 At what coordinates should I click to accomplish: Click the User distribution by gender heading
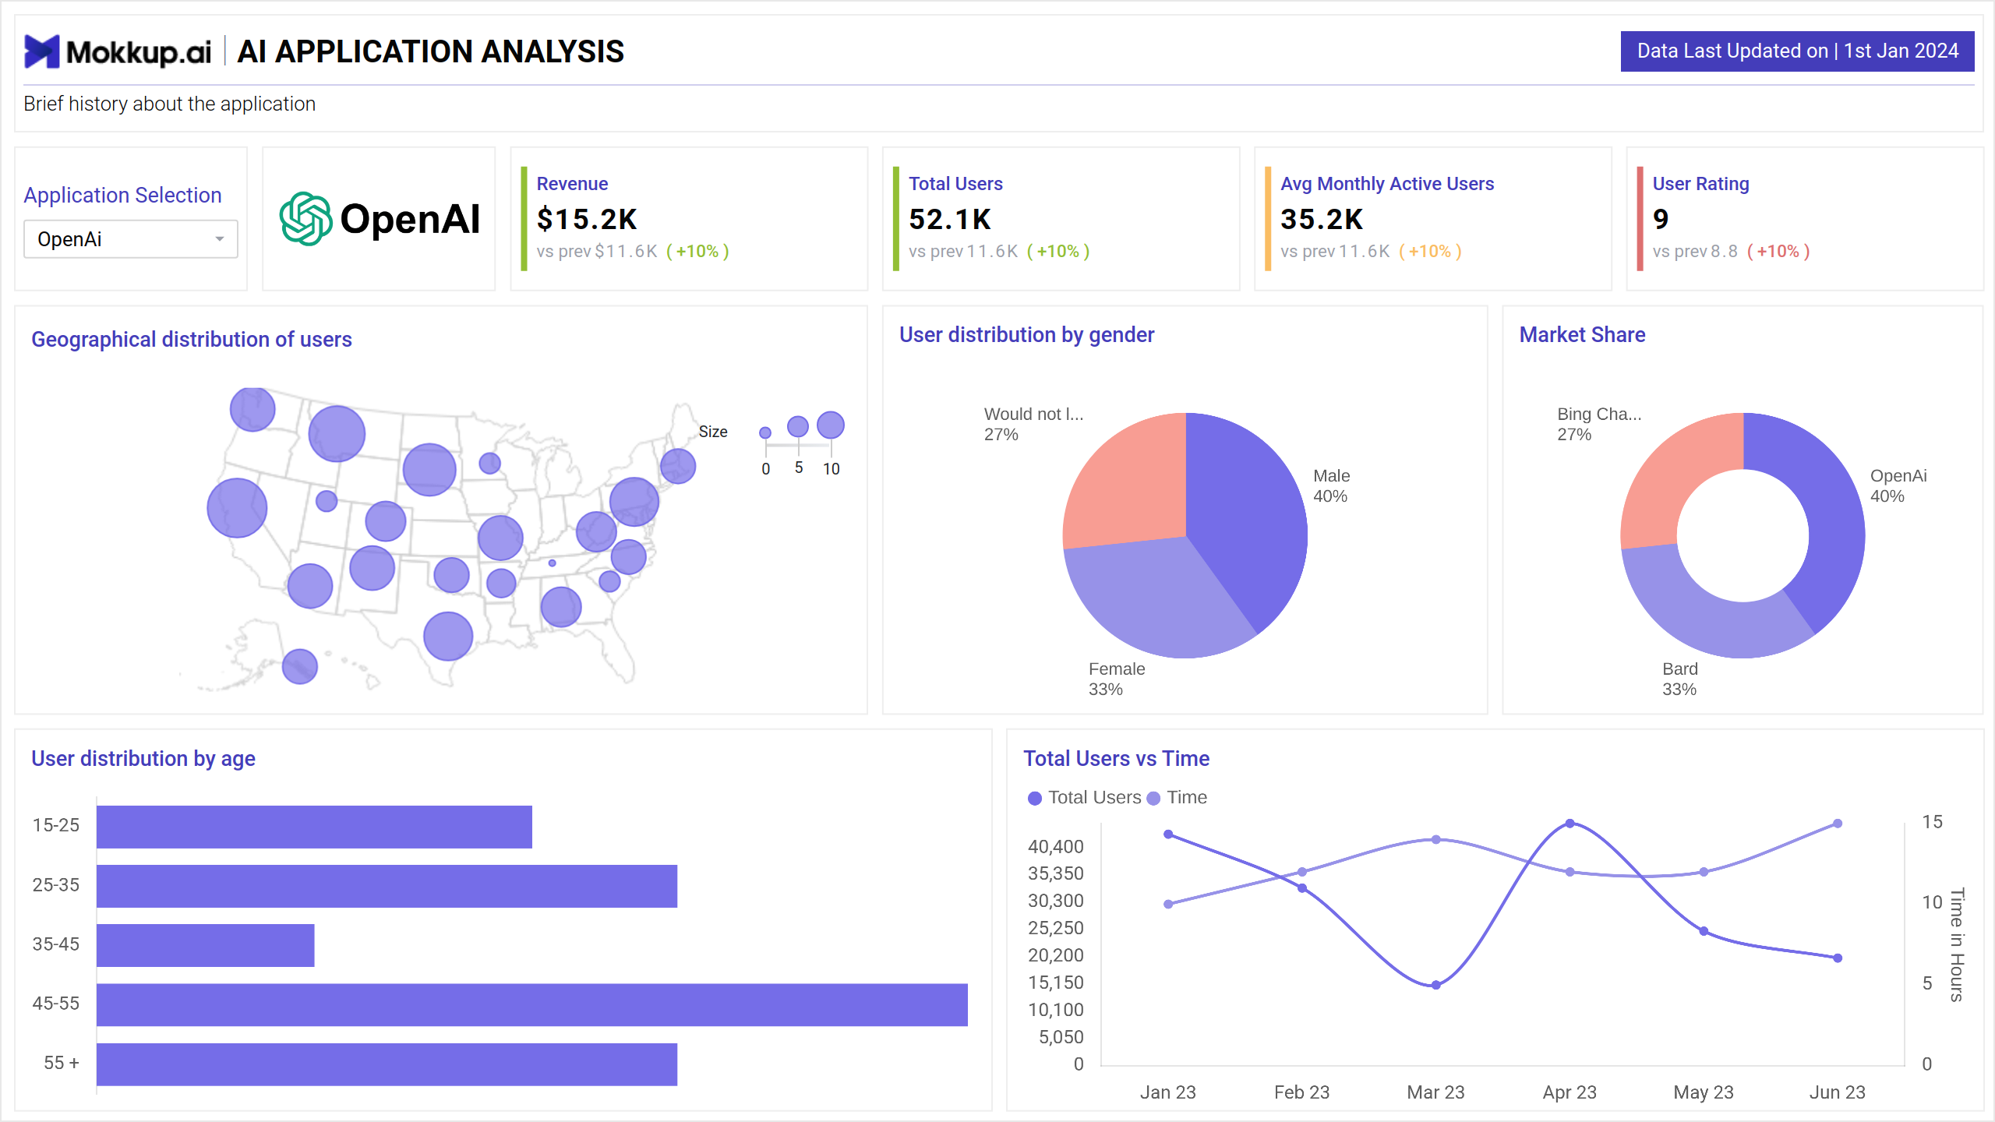(x=1026, y=335)
